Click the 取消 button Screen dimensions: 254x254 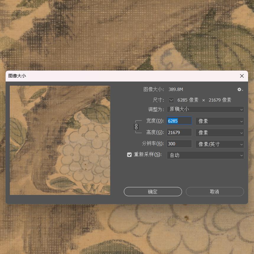point(215,192)
